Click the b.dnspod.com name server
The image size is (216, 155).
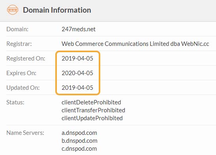pos(79,141)
